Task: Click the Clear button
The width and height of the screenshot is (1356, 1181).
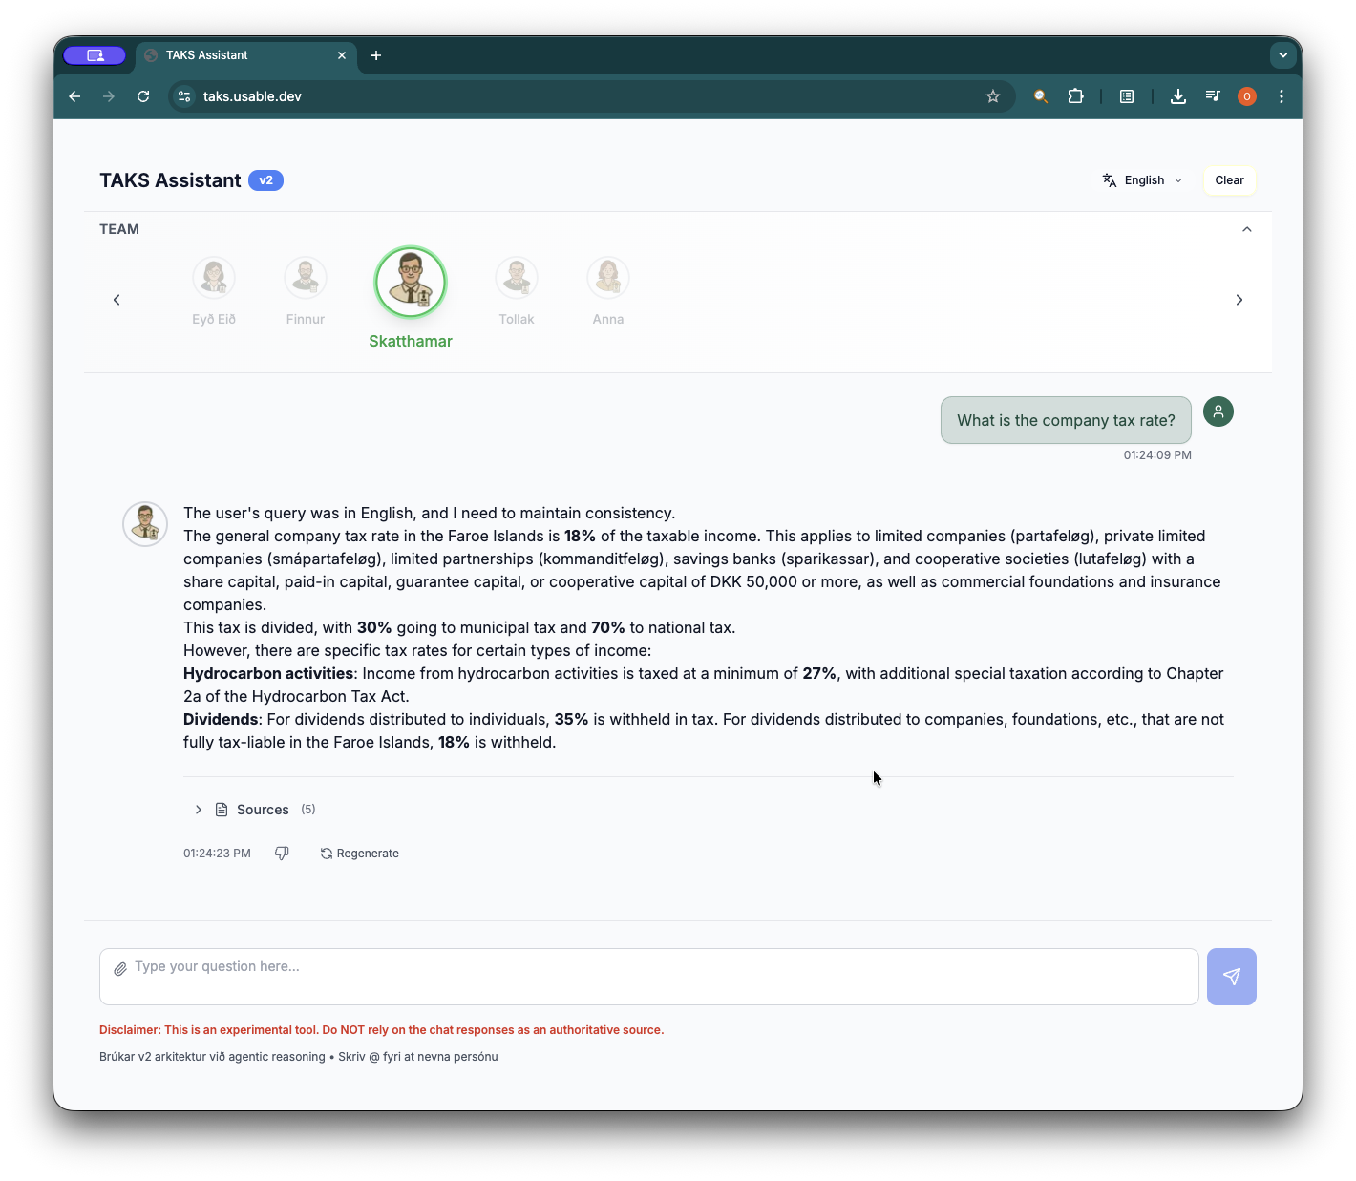Action: tap(1229, 179)
